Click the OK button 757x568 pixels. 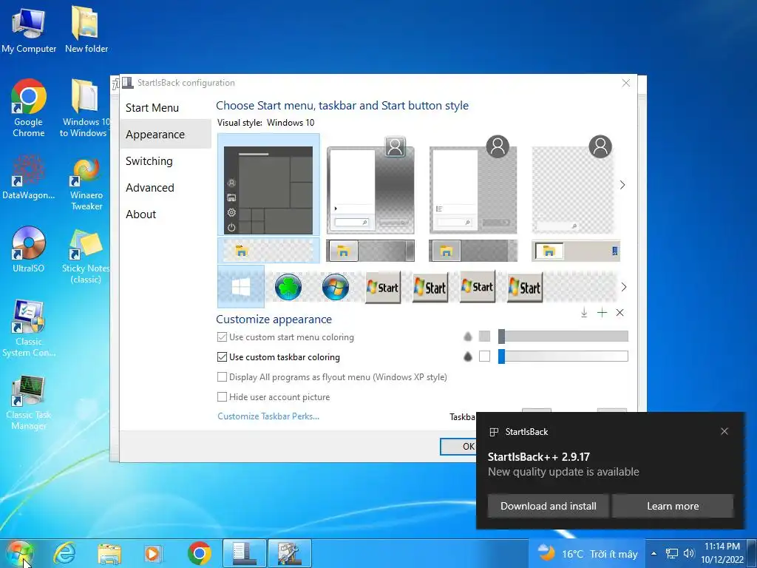coord(458,446)
